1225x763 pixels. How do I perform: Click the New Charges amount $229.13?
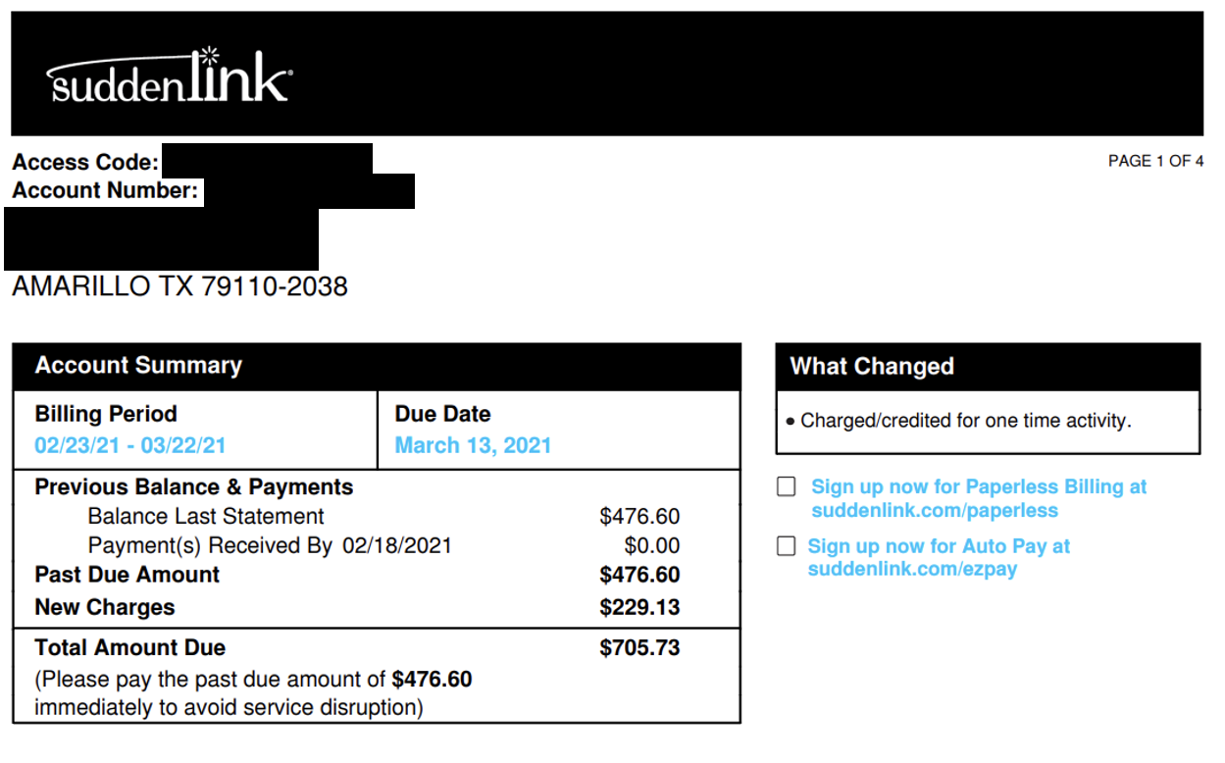pos(639,607)
